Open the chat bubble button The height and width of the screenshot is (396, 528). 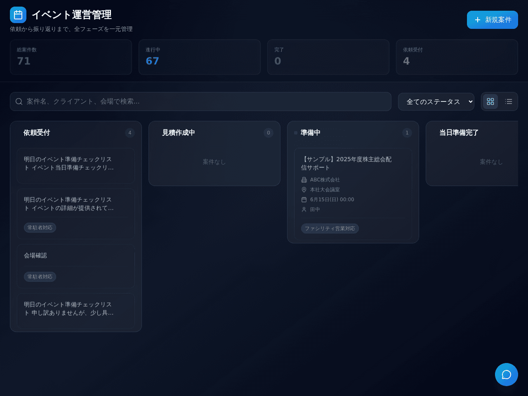click(x=507, y=375)
